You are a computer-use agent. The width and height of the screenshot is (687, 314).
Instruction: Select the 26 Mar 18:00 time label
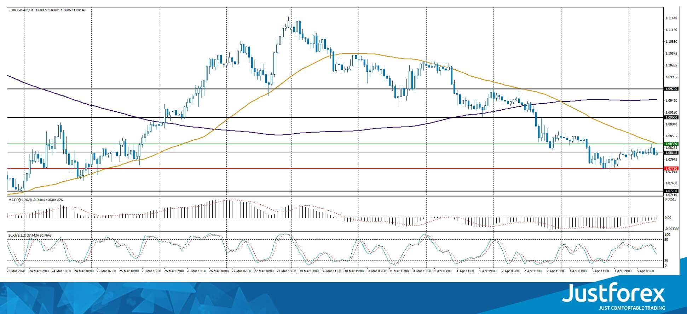click(219, 271)
